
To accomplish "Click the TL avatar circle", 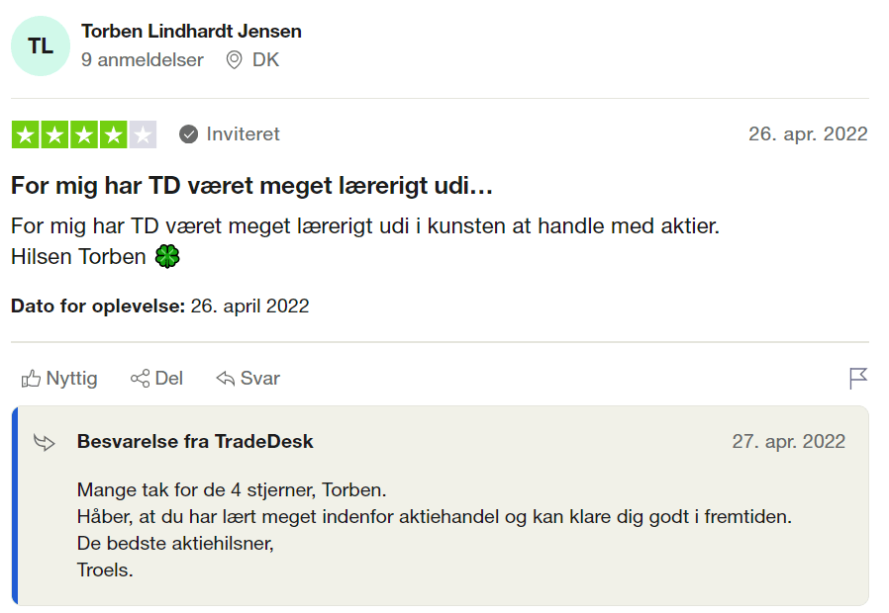I will tap(41, 45).
